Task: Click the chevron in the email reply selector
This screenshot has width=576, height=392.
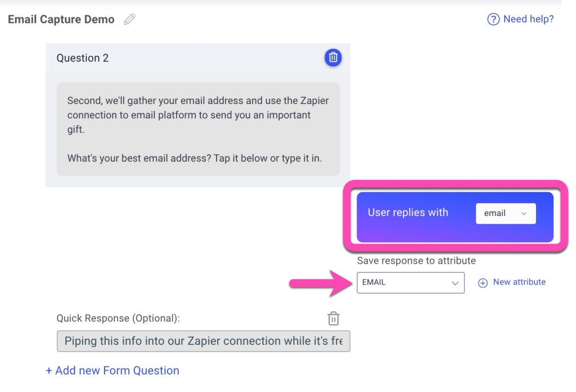Action: [524, 214]
